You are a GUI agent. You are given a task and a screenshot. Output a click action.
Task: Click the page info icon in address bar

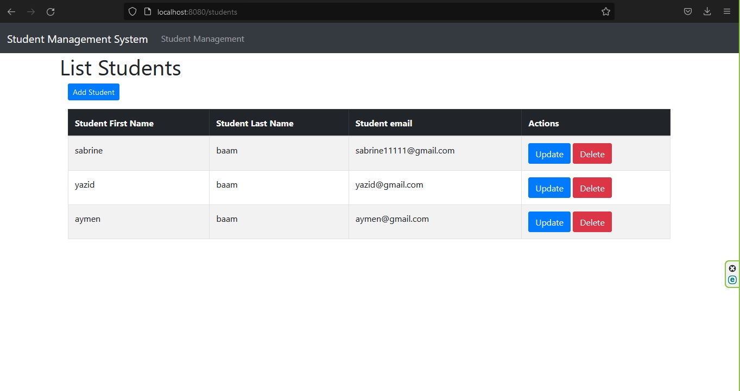click(x=147, y=11)
